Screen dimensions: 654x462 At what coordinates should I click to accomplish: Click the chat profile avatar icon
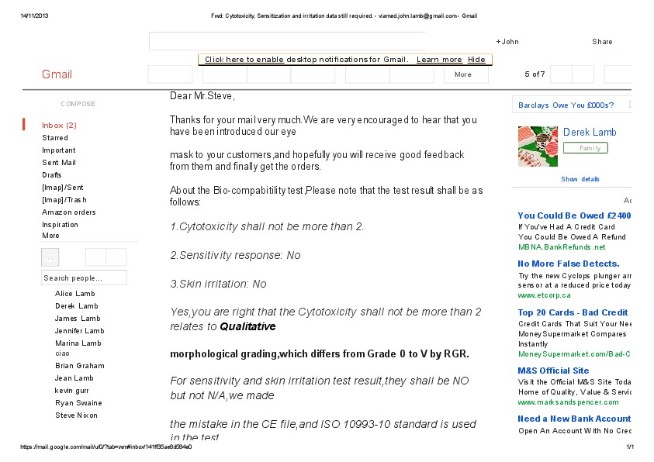click(x=50, y=257)
